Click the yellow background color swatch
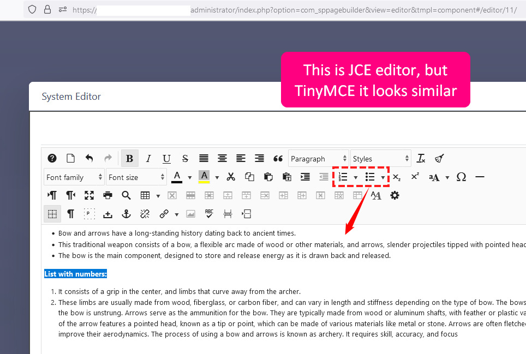526x354 pixels. click(204, 177)
